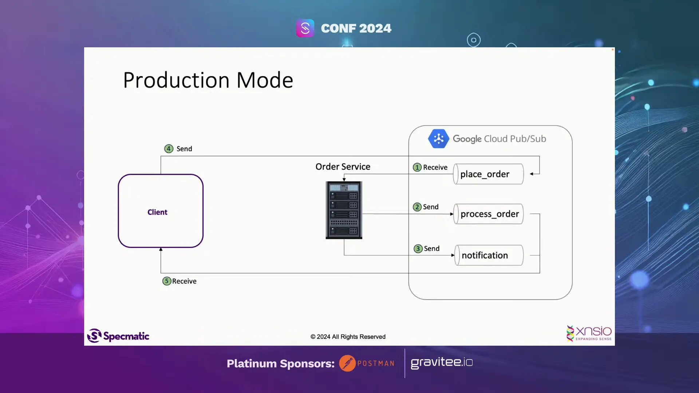Select the process_order topic

coord(488,214)
